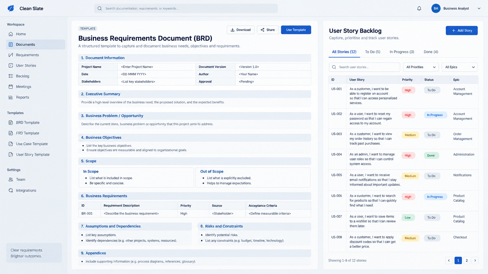The width and height of the screenshot is (488, 274).
Task: Click the search magnifier in top bar
Action: pyautogui.click(x=100, y=9)
